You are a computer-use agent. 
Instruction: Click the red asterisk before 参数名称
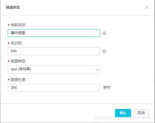click(9, 25)
